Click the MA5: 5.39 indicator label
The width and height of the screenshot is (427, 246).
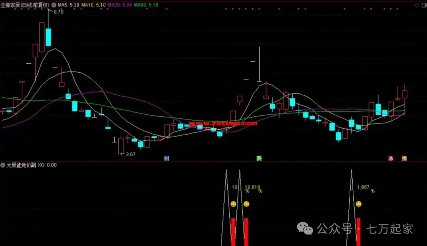pos(69,5)
